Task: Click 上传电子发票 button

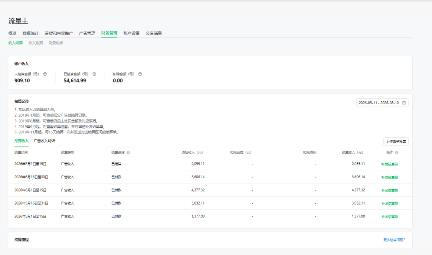Action: (x=396, y=141)
